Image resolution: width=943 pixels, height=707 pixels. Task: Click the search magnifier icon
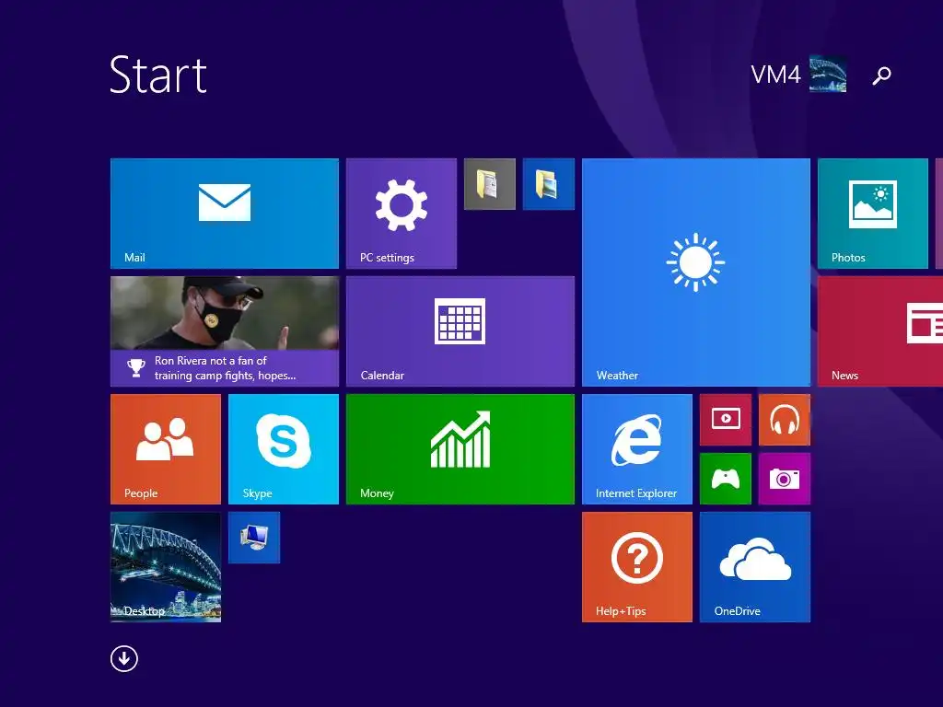click(x=881, y=75)
